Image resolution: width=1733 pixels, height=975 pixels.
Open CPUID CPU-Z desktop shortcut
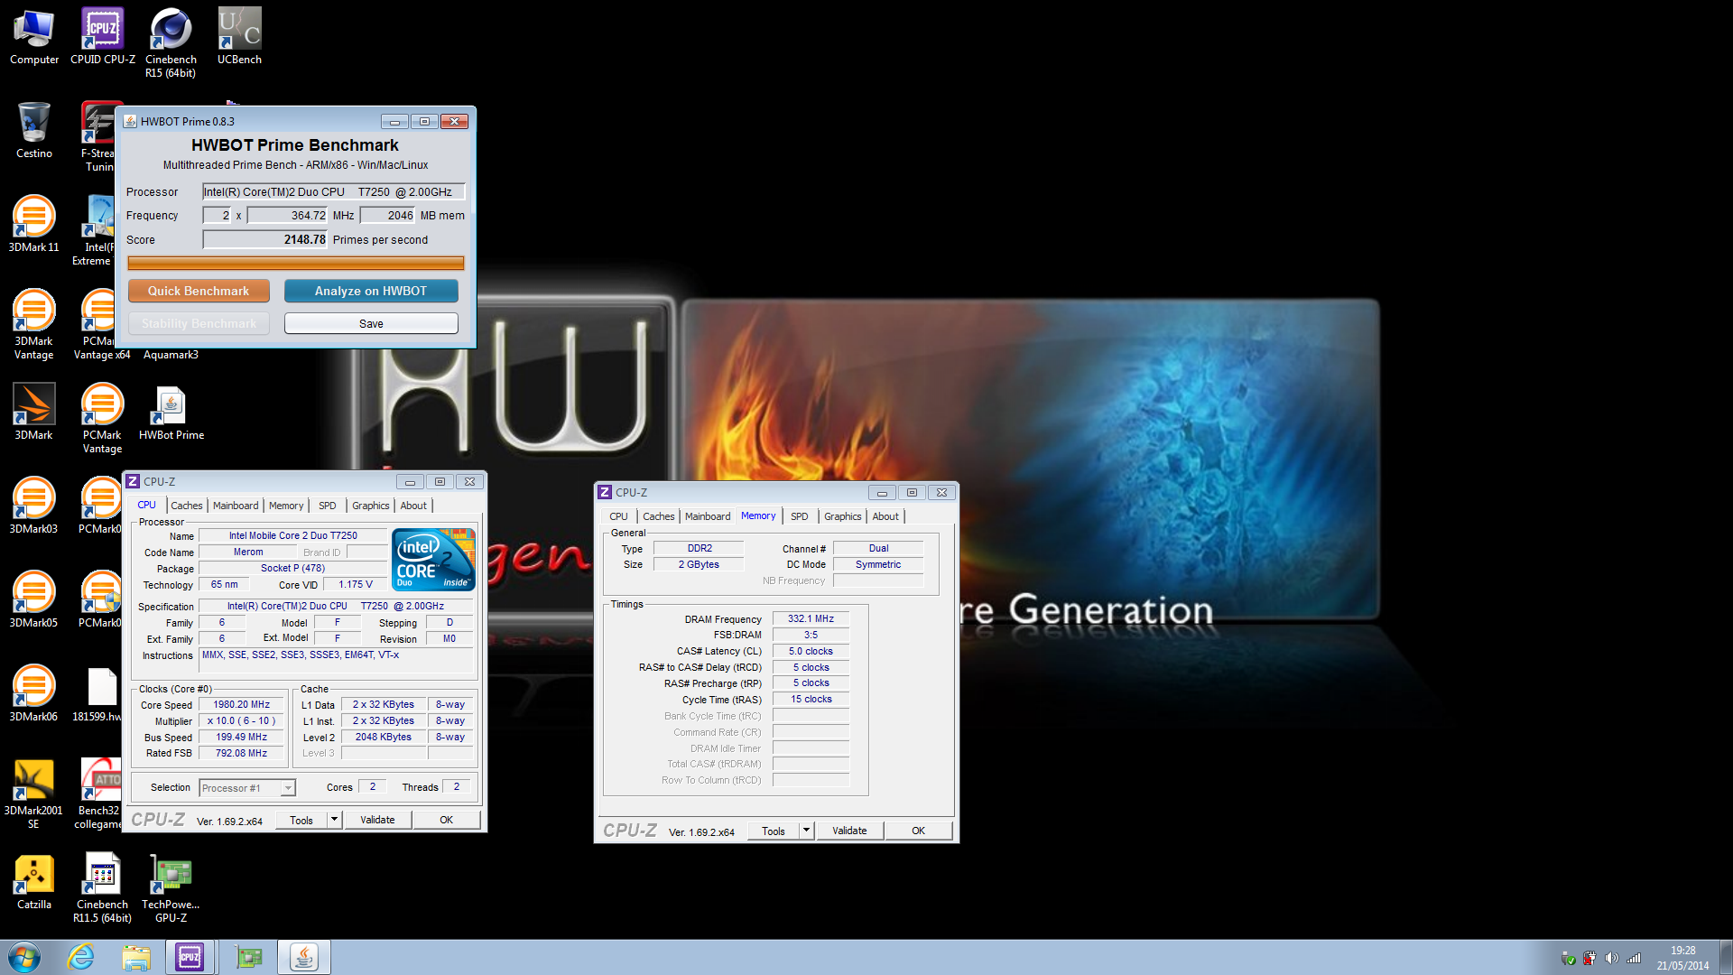coord(102,37)
